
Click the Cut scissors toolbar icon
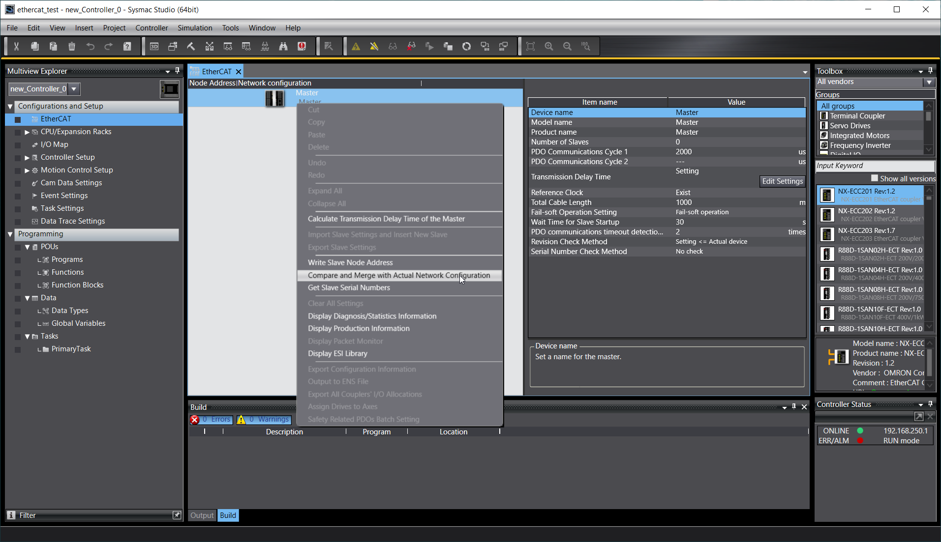16,46
